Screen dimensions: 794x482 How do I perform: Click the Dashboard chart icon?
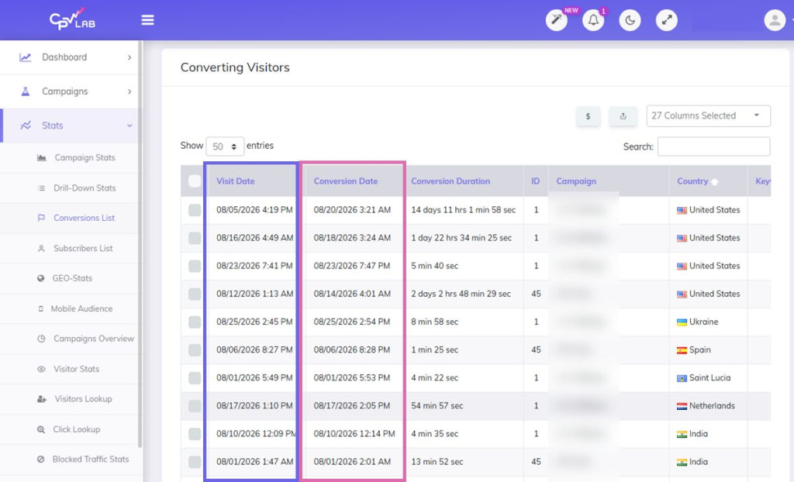coord(26,57)
